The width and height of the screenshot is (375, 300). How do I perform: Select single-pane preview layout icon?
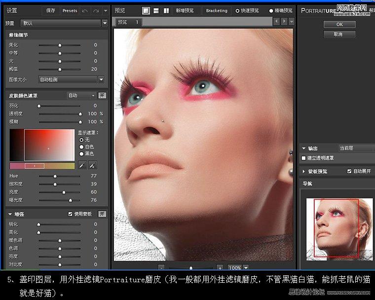point(146,10)
